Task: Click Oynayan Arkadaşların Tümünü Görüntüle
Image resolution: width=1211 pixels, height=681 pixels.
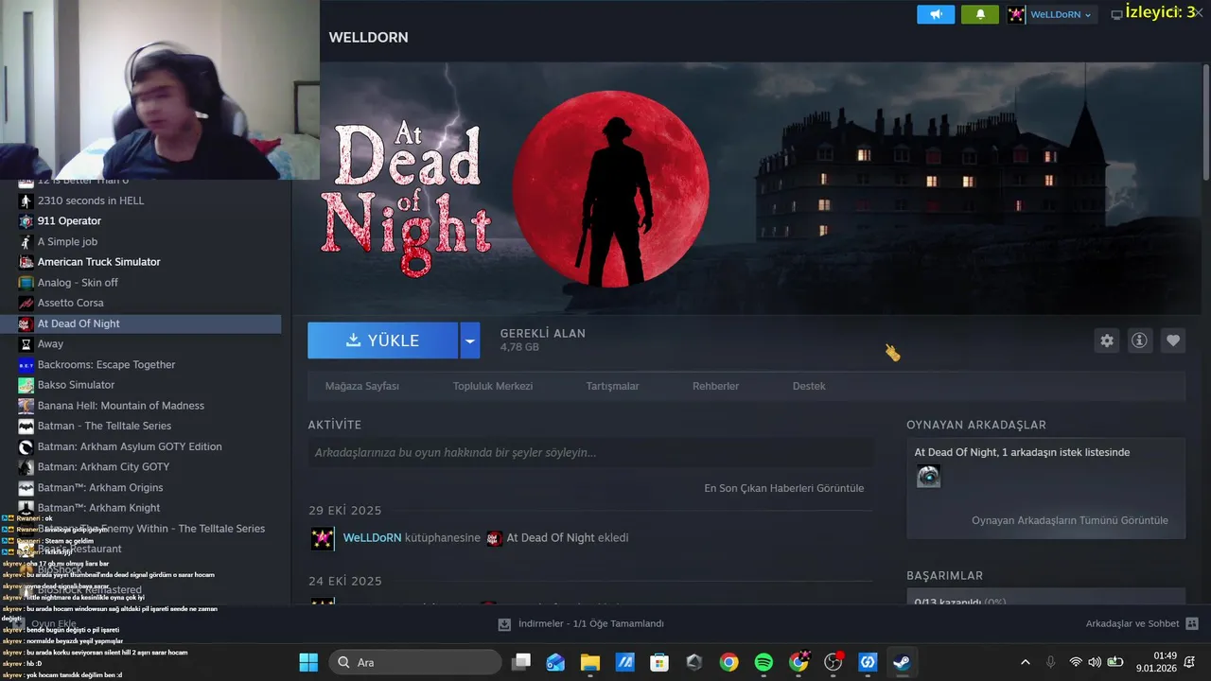Action: [x=1070, y=520]
